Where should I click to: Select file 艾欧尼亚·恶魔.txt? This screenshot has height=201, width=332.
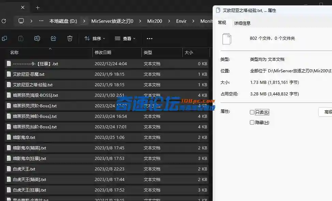pos(107,74)
